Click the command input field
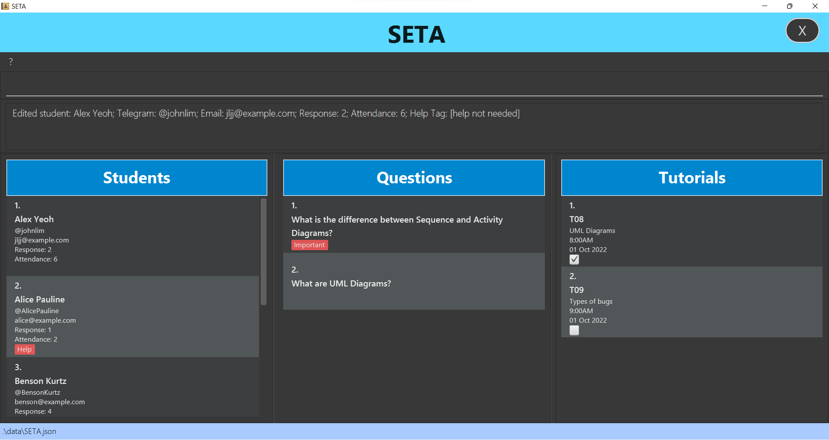 414,85
